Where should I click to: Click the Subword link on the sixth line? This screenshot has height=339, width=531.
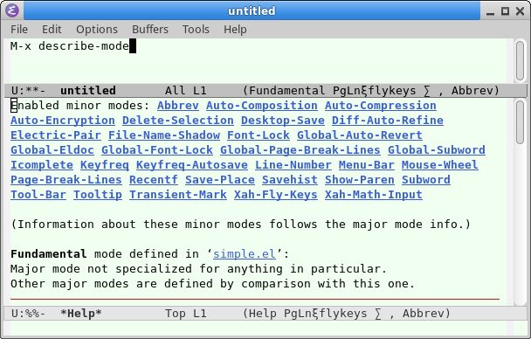pos(426,180)
